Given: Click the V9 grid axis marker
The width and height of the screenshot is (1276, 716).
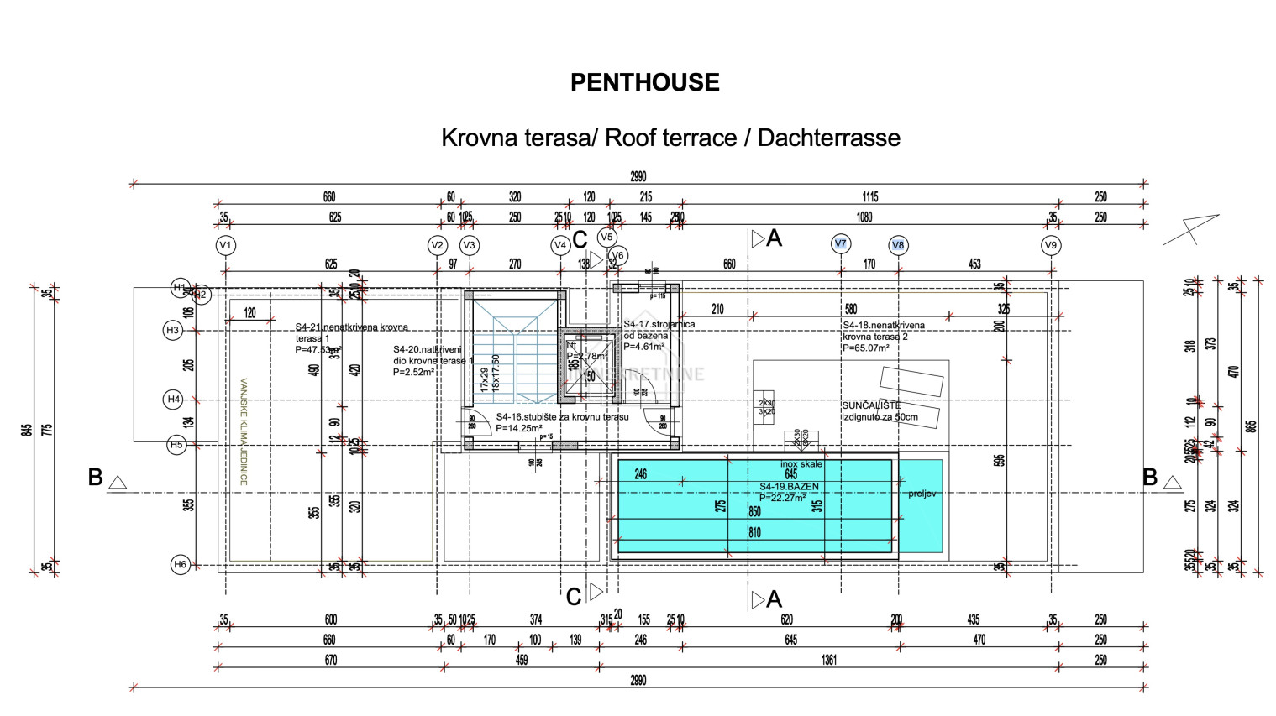Looking at the screenshot, I should pyautogui.click(x=1051, y=246).
